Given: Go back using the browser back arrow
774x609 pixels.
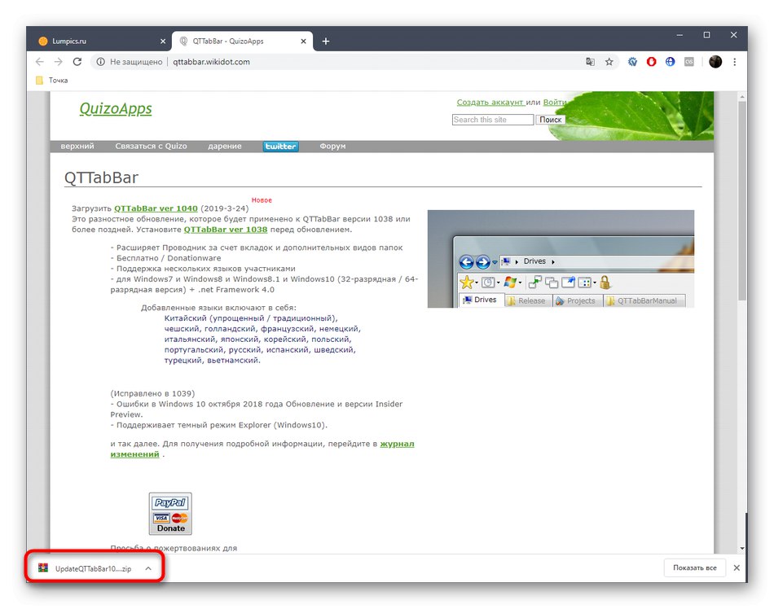Looking at the screenshot, I should pos(39,62).
